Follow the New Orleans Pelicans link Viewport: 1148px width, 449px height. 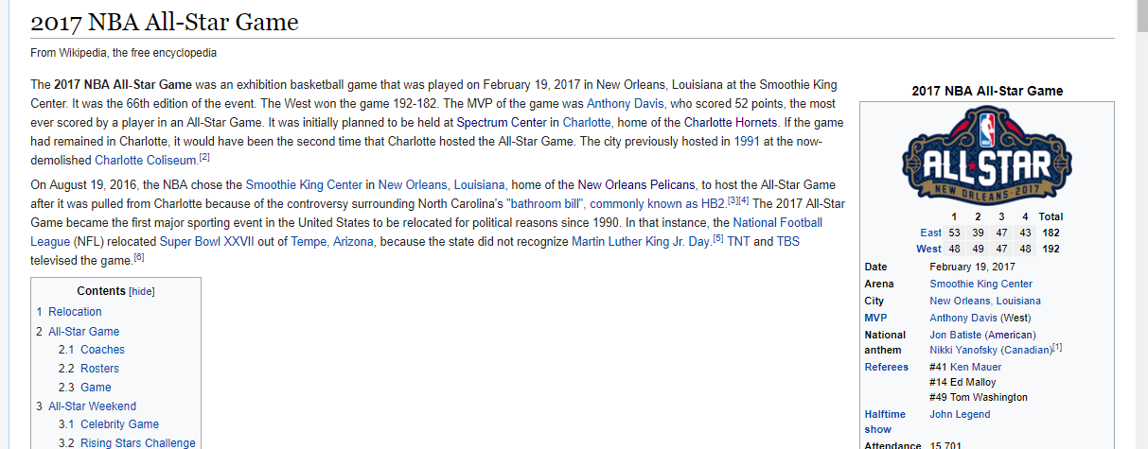point(637,184)
